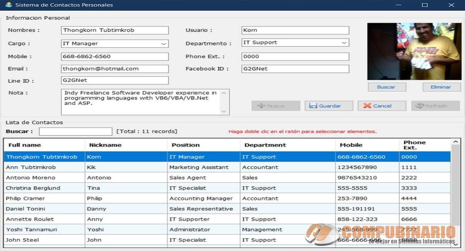This screenshot has height=251, width=465.
Task: Click phone extension 4444
Action: [x=425, y=198]
